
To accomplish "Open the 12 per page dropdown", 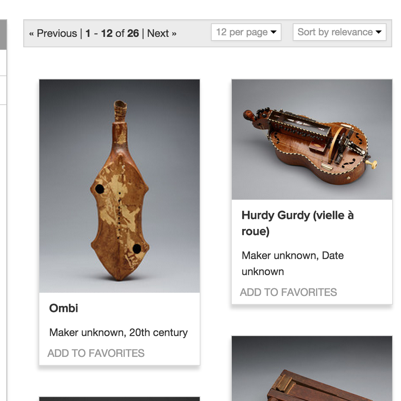I will point(246,32).
